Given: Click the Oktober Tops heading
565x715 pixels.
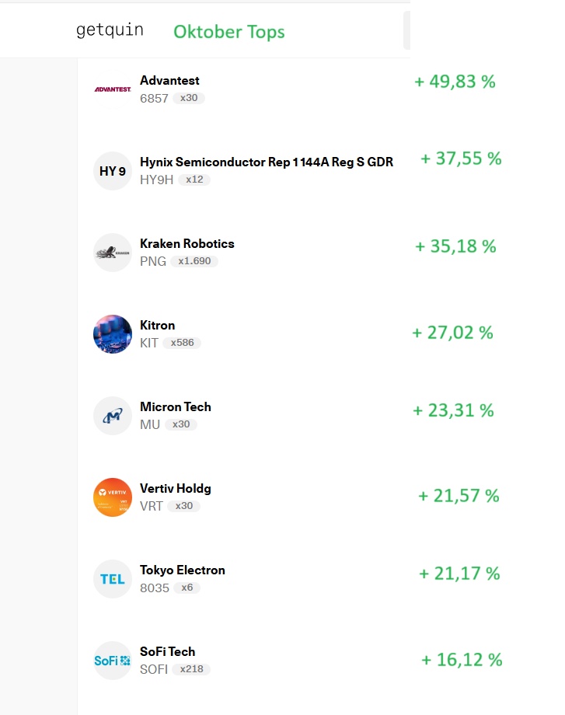Looking at the screenshot, I should [228, 32].
